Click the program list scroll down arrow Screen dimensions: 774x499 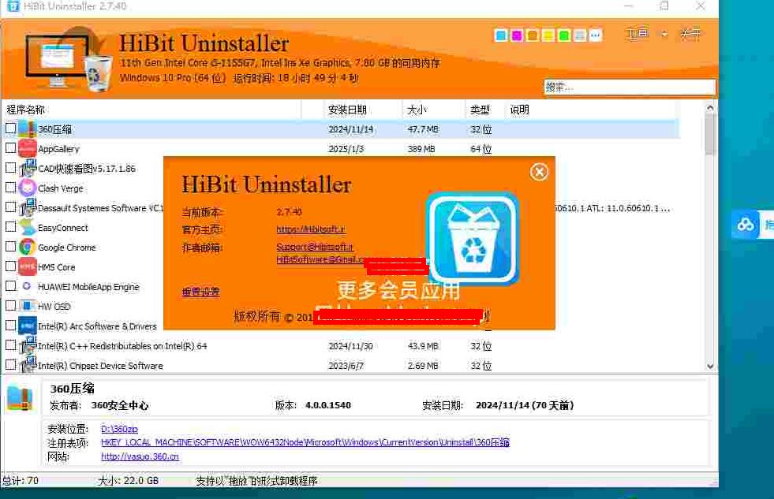tap(710, 367)
